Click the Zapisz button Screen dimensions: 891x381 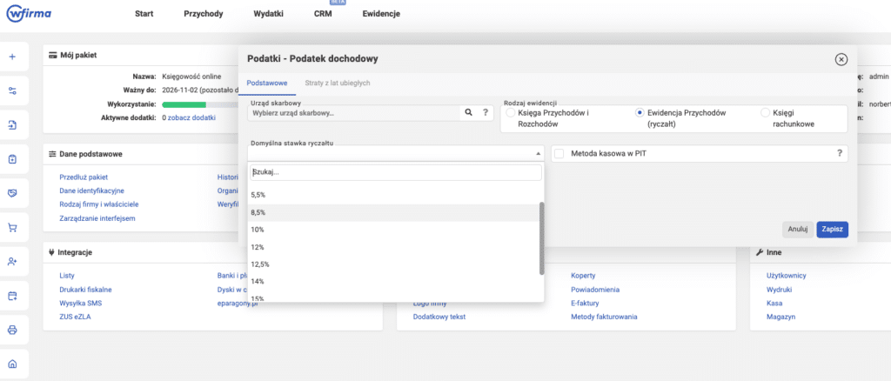coord(833,230)
